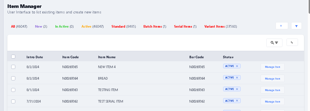This screenshot has height=111, width=310.
Task: Tick checkbox for TEST SERIAL ITEM row
Action: [13, 101]
